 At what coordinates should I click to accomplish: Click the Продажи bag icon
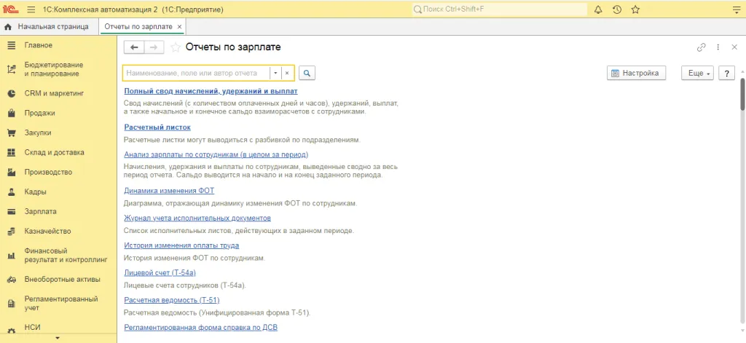coord(12,113)
